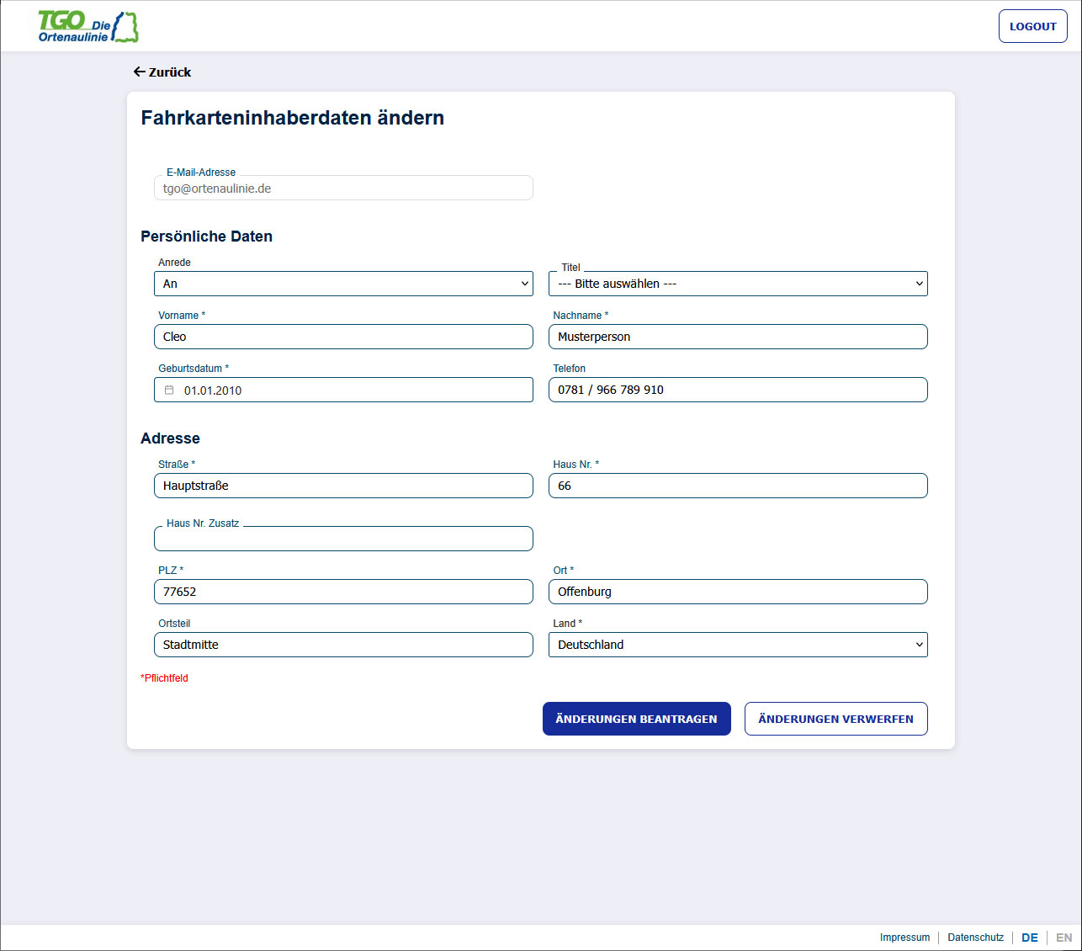Open the Land dropdown showing Deutschland
1082x951 pixels.
738,645
